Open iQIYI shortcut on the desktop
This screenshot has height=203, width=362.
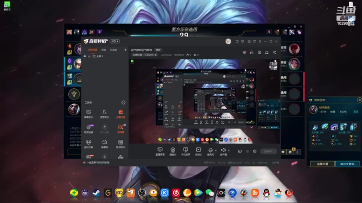point(7,6)
